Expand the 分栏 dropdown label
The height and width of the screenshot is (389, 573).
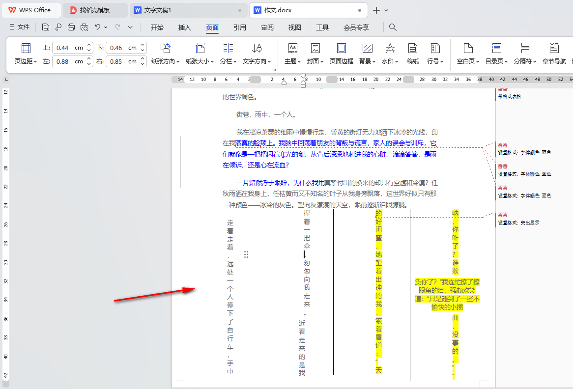pos(228,61)
